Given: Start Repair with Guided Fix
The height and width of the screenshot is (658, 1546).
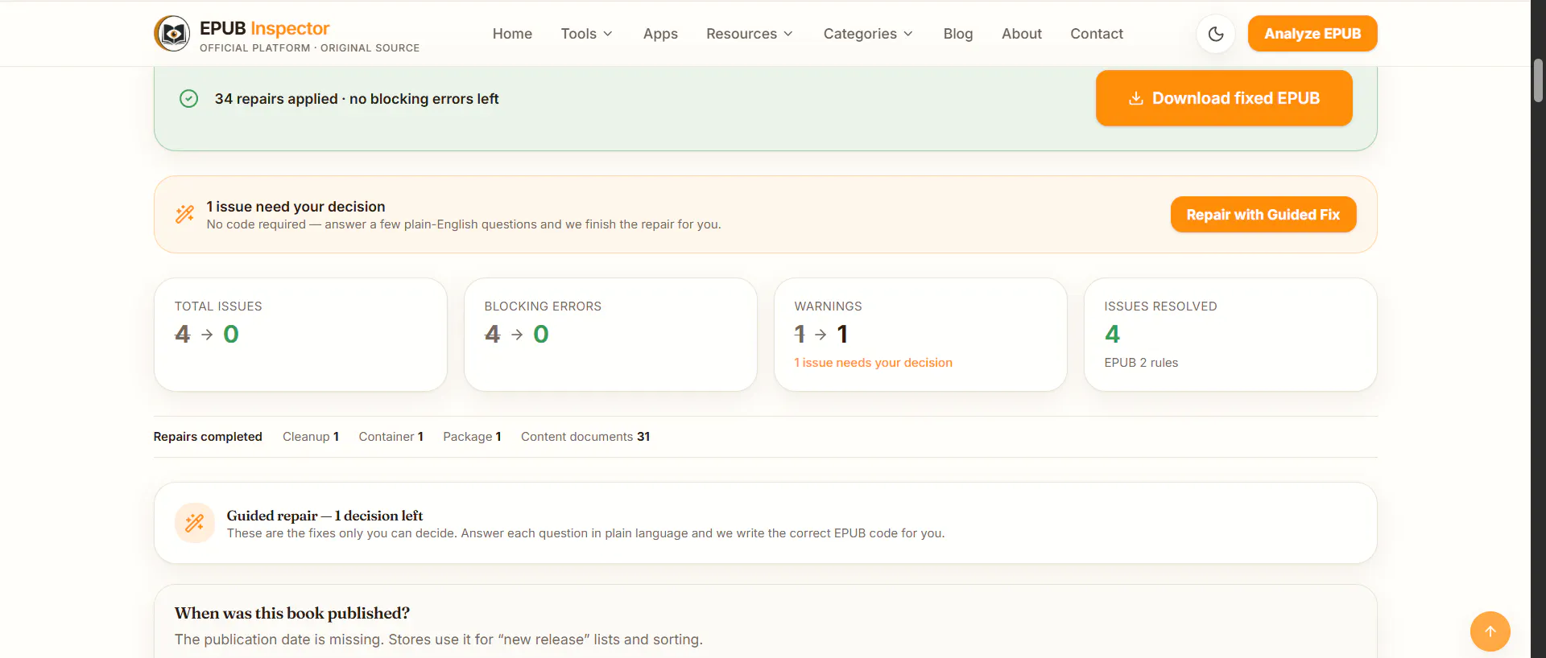Looking at the screenshot, I should tap(1263, 215).
